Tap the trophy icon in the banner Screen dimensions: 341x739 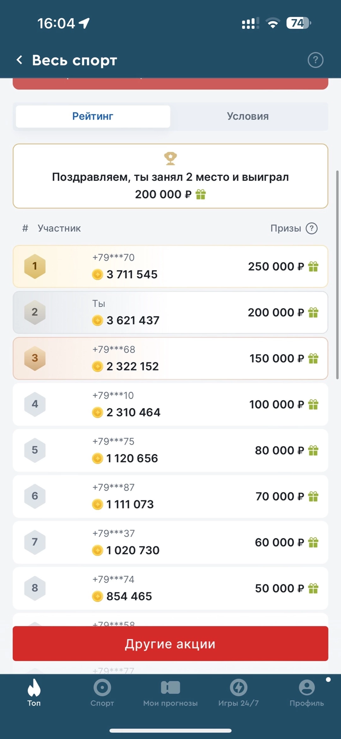[x=170, y=158]
